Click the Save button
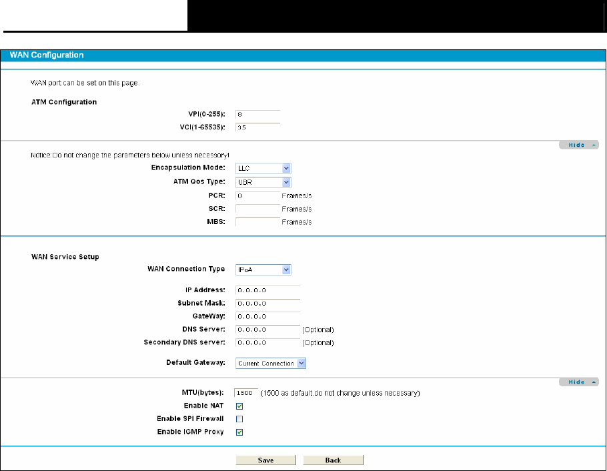Image resolution: width=607 pixels, height=471 pixels. coord(265,460)
